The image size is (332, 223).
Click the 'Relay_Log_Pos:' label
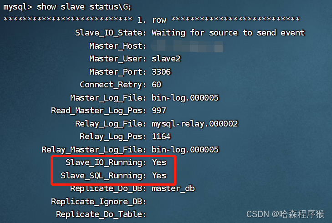coord(113,137)
